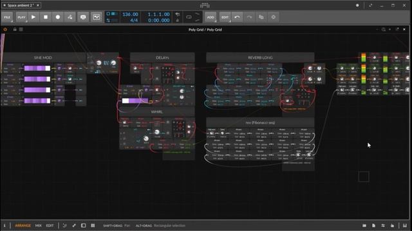Undo the last action
This screenshot has height=231, width=412.
point(237,17)
